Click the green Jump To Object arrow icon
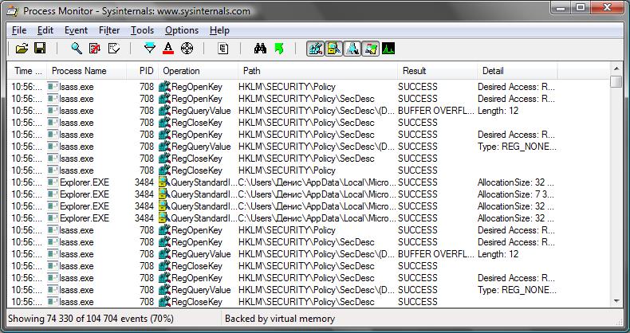 tap(279, 49)
